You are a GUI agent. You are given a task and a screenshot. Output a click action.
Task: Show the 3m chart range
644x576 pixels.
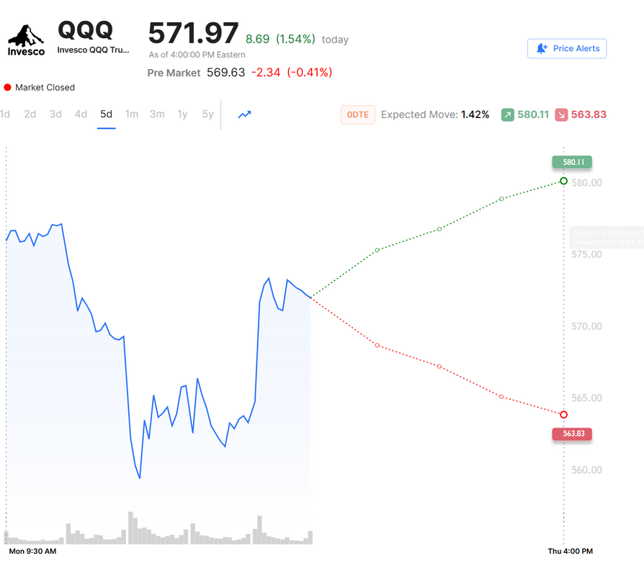pyautogui.click(x=157, y=114)
